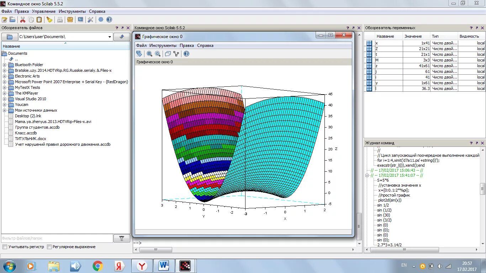Click the help icon in graphic window toolbar

click(x=186, y=54)
